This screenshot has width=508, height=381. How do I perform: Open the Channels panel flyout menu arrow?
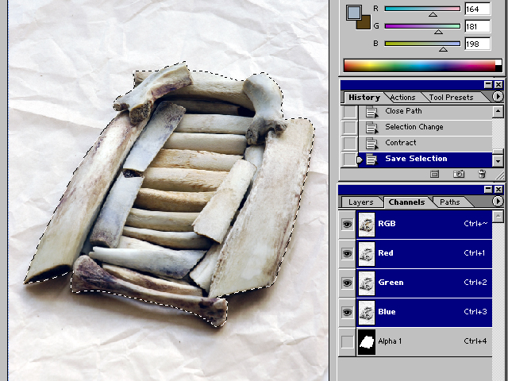coord(498,202)
